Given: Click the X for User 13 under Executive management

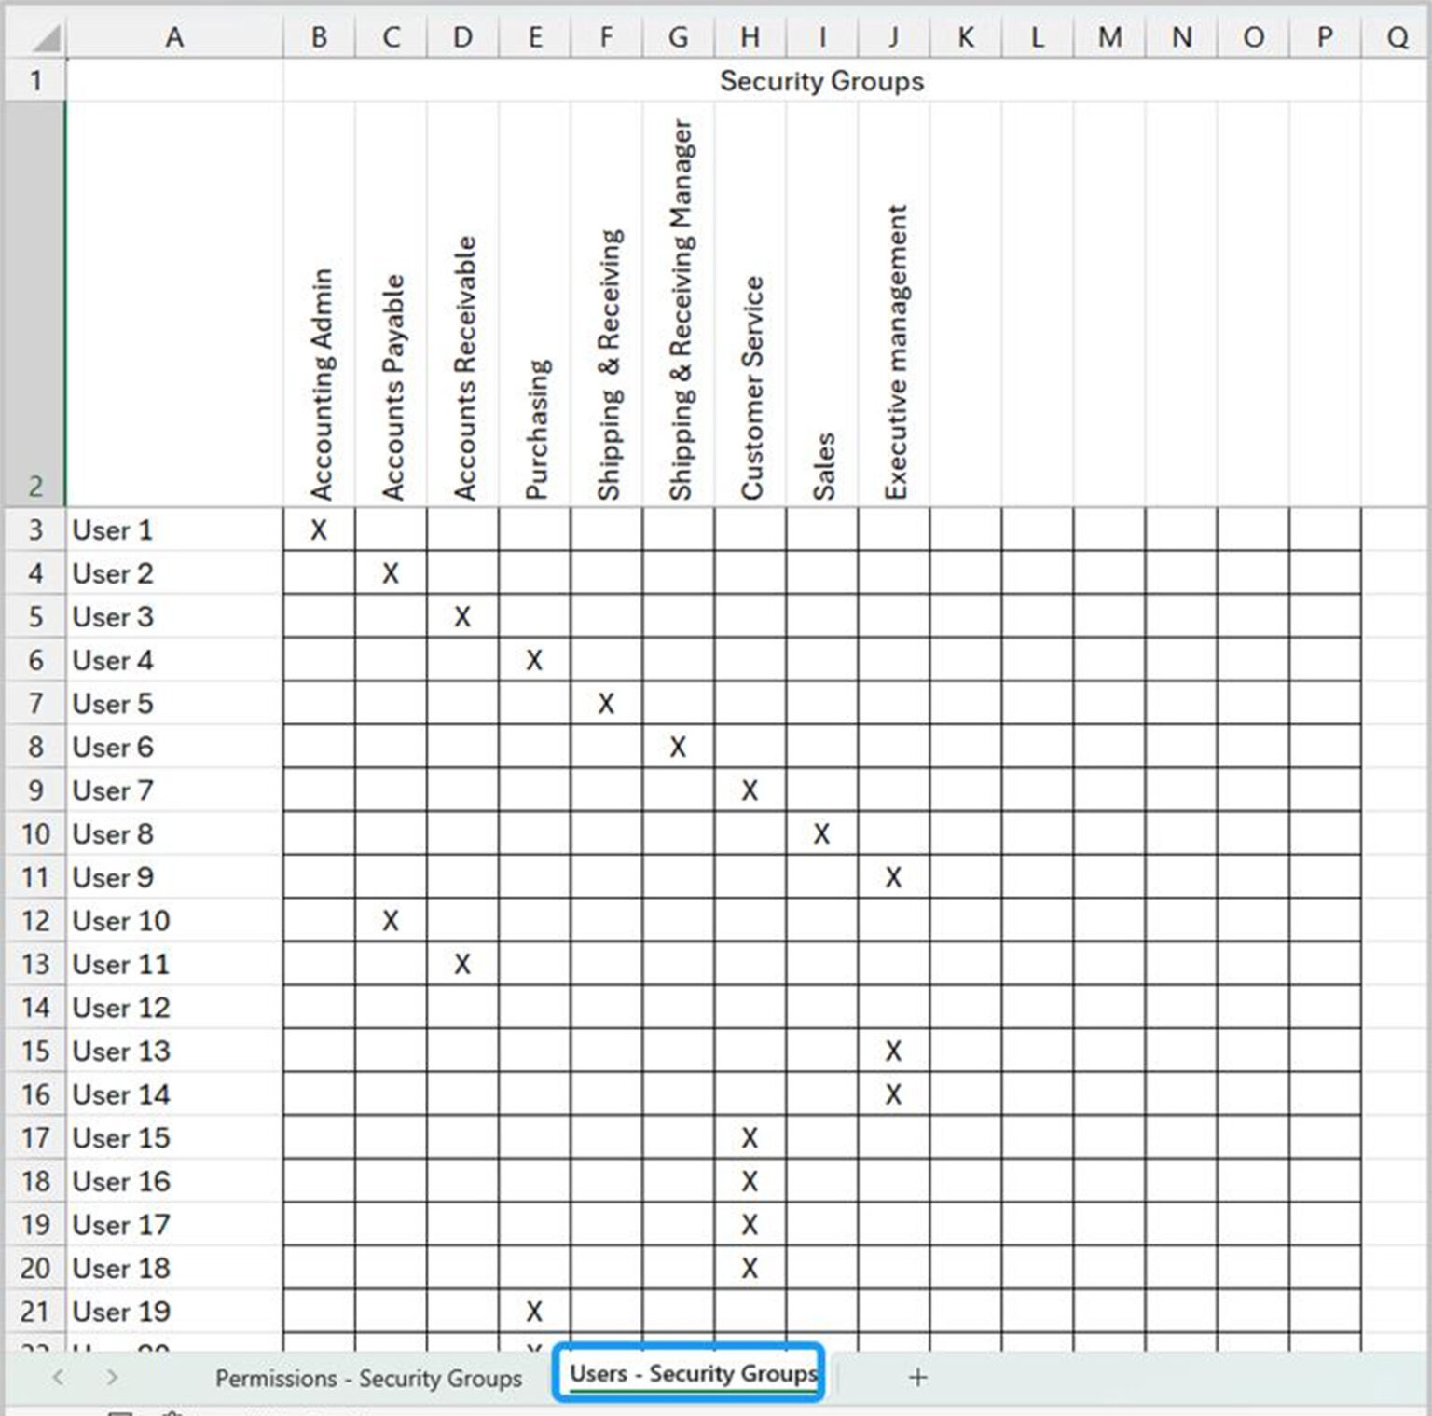Looking at the screenshot, I should pyautogui.click(x=893, y=1051).
